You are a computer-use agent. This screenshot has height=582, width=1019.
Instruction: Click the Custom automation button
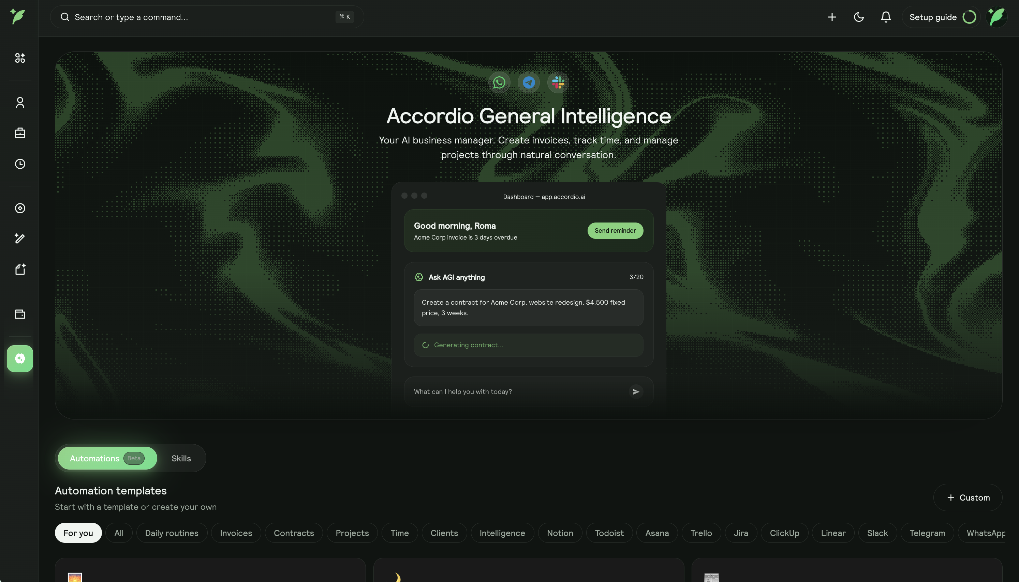968,497
